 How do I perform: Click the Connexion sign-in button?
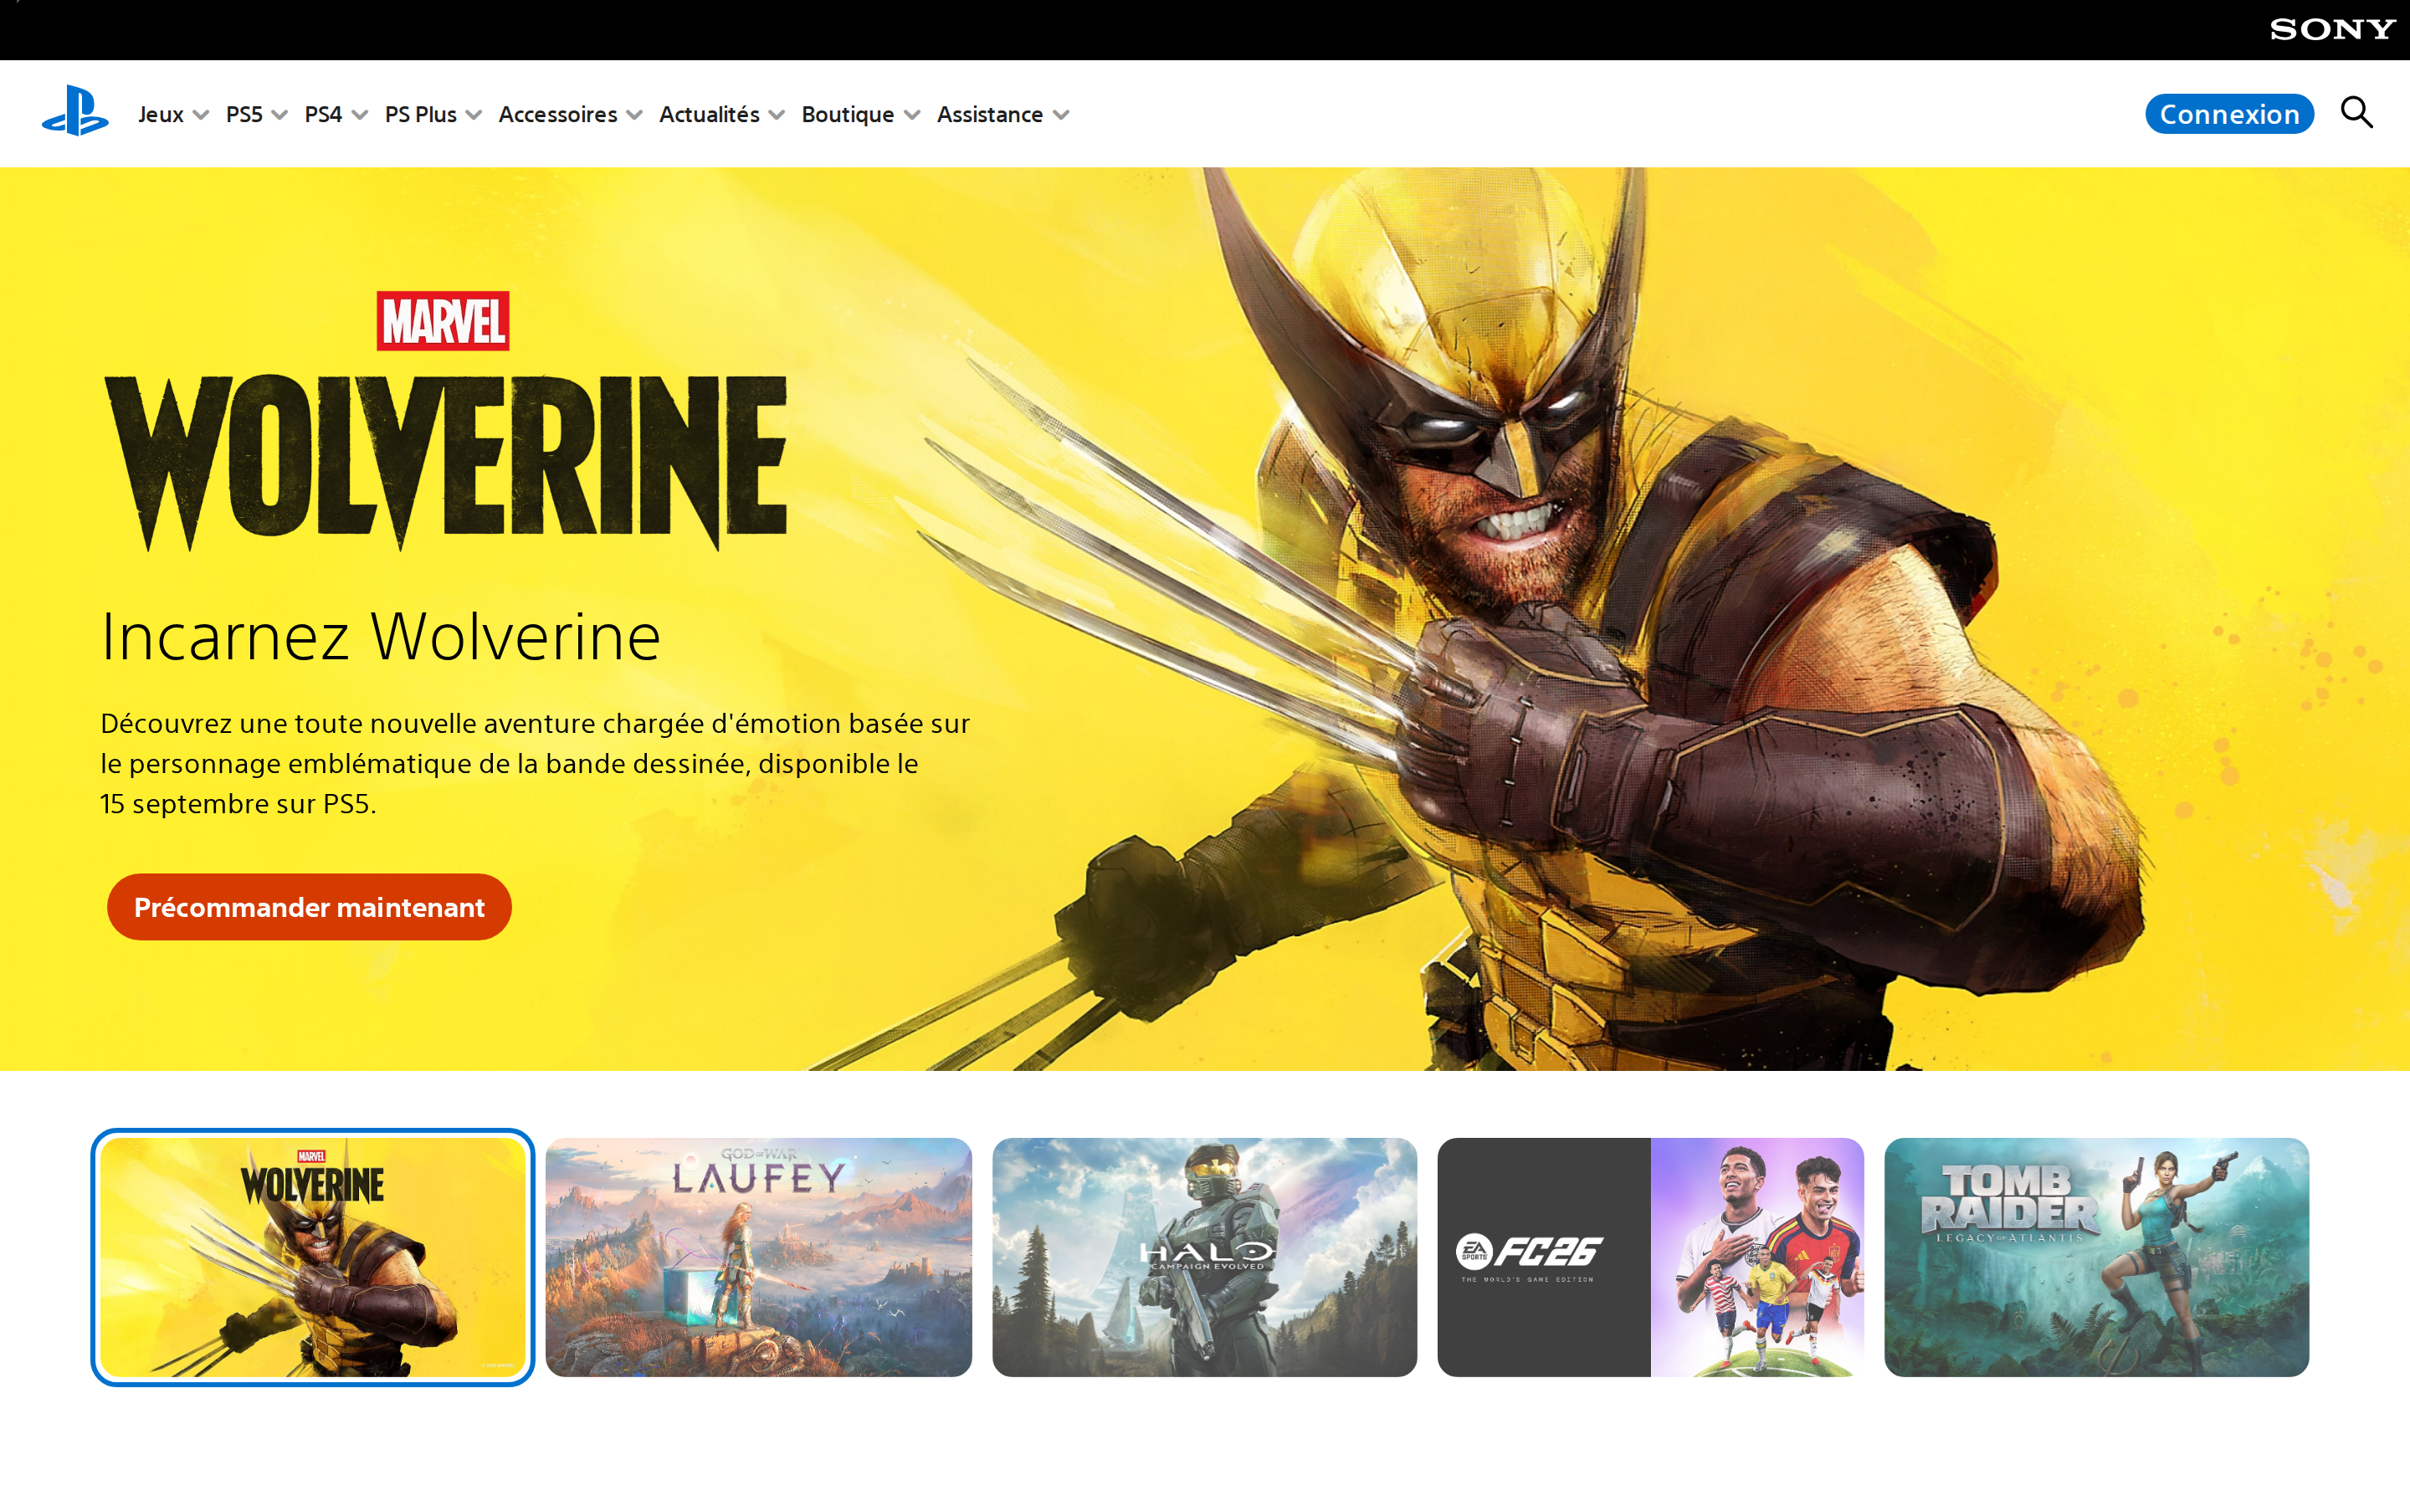(x=2228, y=114)
